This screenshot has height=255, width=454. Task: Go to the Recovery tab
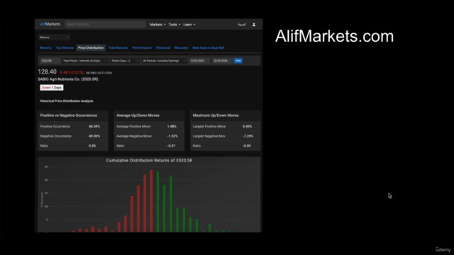click(182, 47)
